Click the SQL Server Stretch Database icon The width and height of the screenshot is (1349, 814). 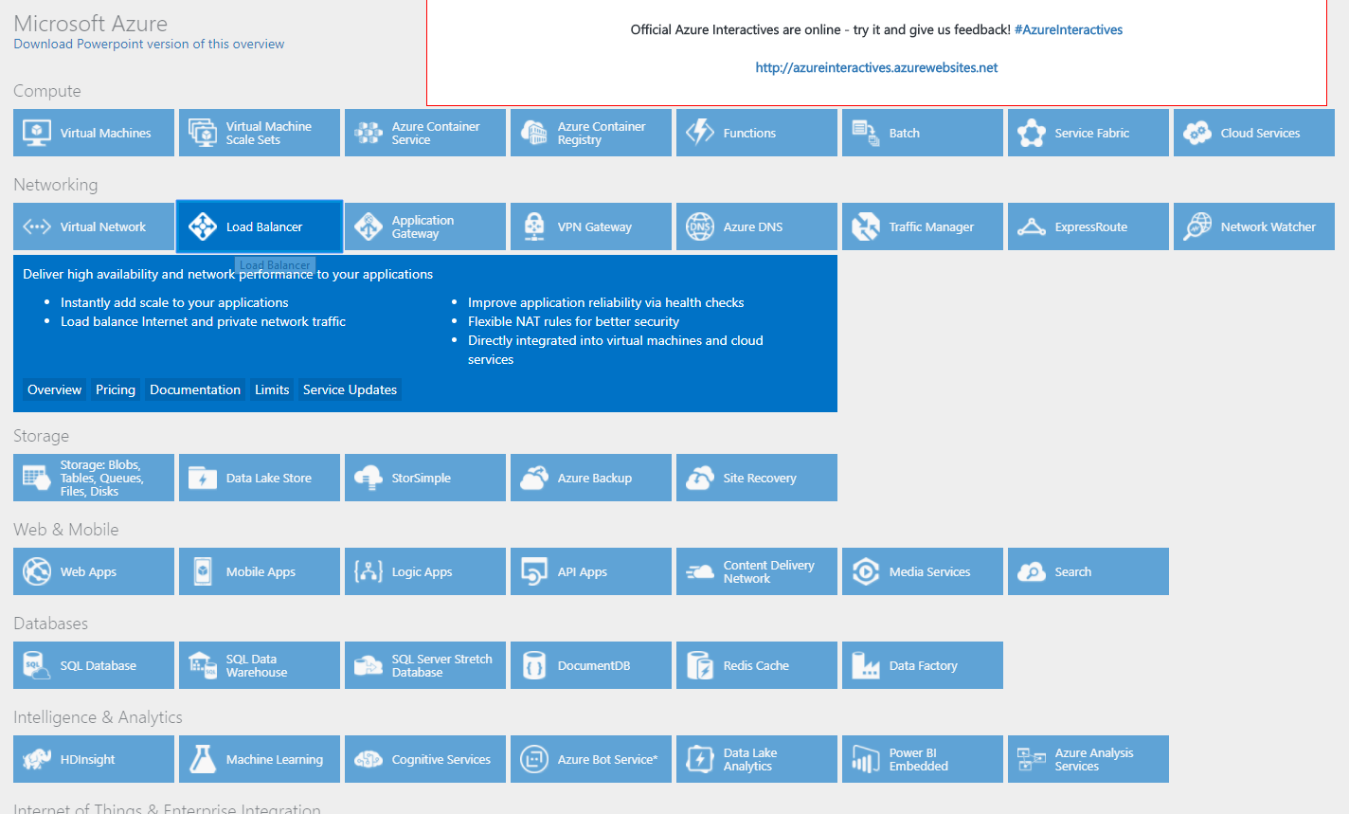click(369, 665)
